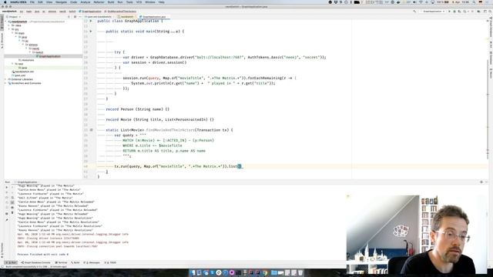Switch to the pom.xml editor tab
493x277 pixels.
(99, 17)
